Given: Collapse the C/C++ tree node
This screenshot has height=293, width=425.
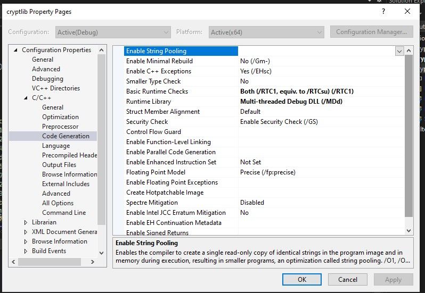Looking at the screenshot, I should click(x=26, y=98).
